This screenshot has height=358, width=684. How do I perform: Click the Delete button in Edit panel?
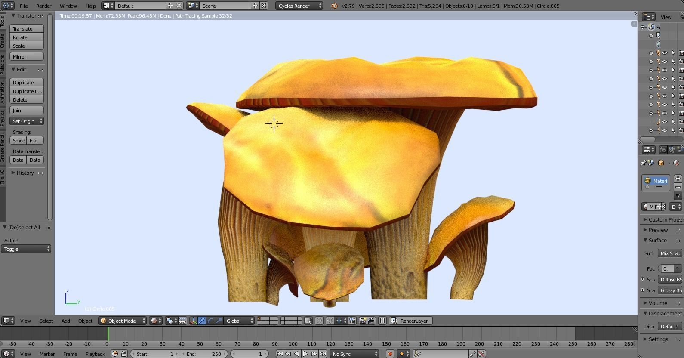(27, 99)
